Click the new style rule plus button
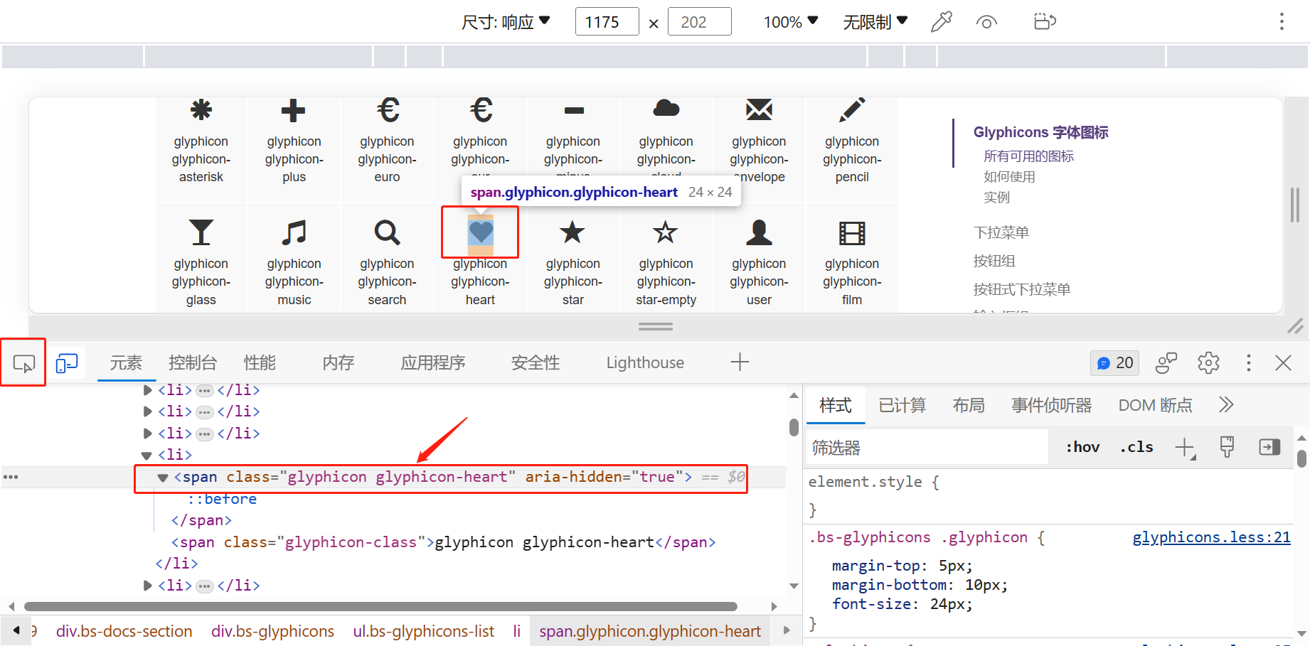This screenshot has height=646, width=1310. coord(1185,448)
